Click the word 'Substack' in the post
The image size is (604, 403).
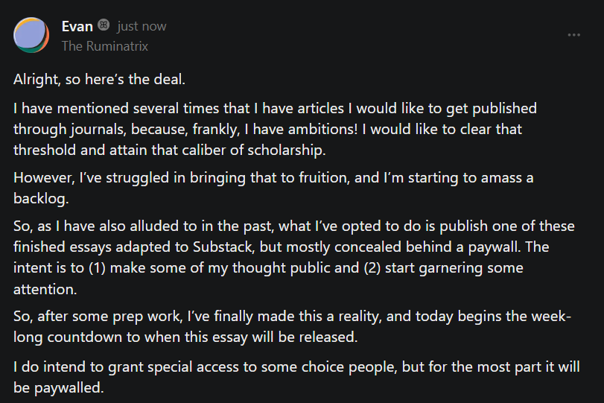223,247
